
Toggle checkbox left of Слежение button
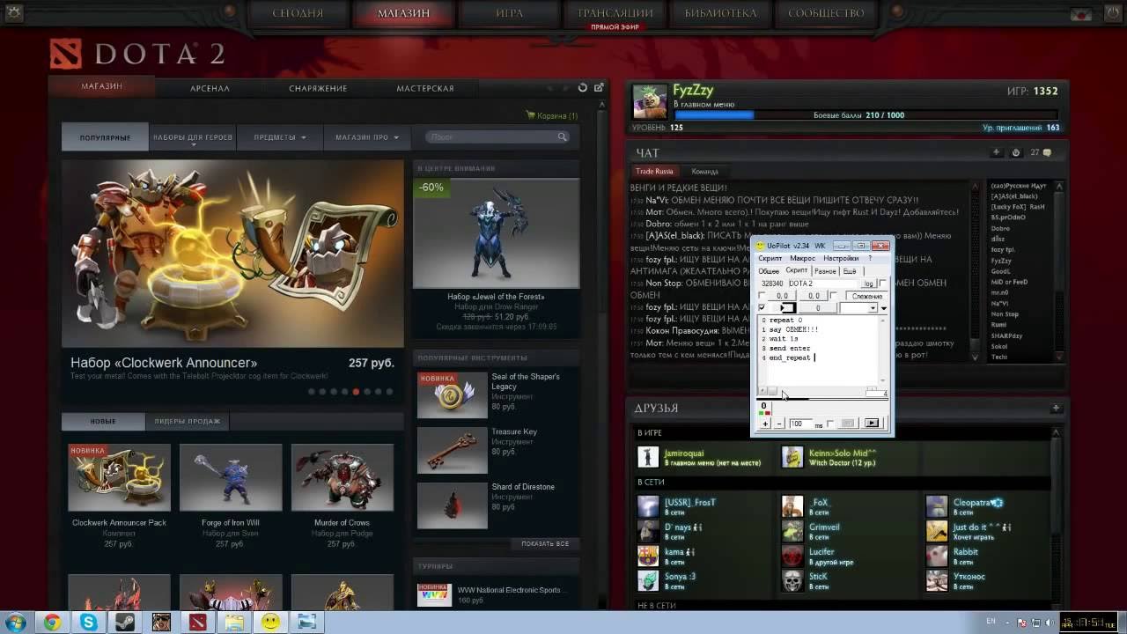click(x=833, y=295)
